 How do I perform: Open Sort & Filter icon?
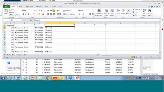pos(145,11)
